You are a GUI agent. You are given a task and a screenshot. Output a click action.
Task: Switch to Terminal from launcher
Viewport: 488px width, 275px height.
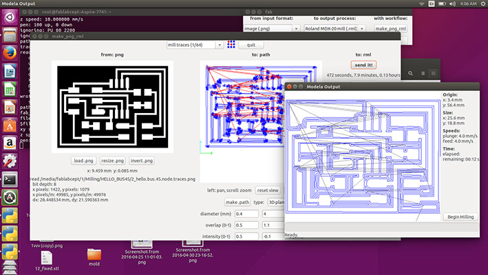(10, 180)
